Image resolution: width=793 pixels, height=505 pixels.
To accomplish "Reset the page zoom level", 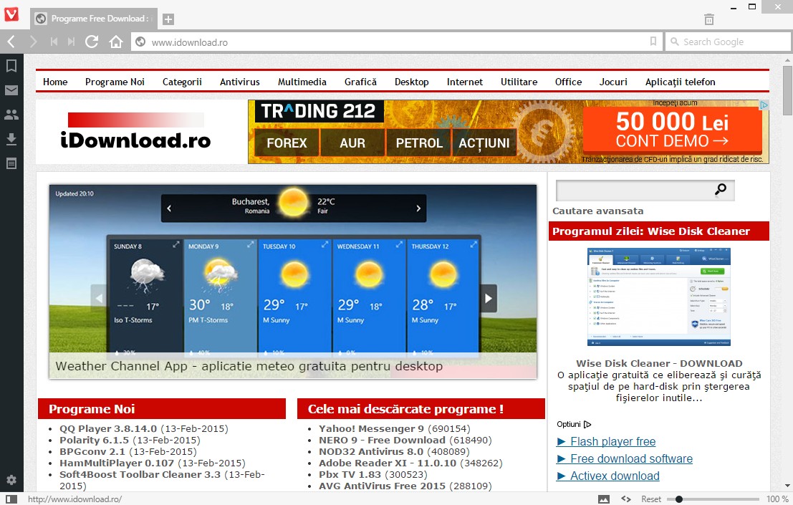I will click(651, 499).
